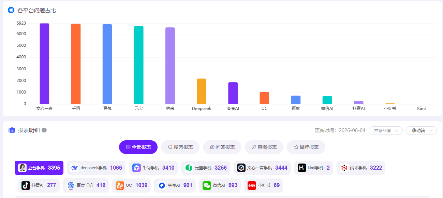Select the UC 1039 platform chip
The image size is (443, 198).
[x=131, y=185]
